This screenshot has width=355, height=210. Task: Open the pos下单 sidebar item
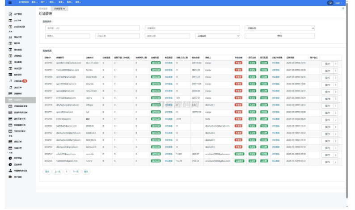15,21
